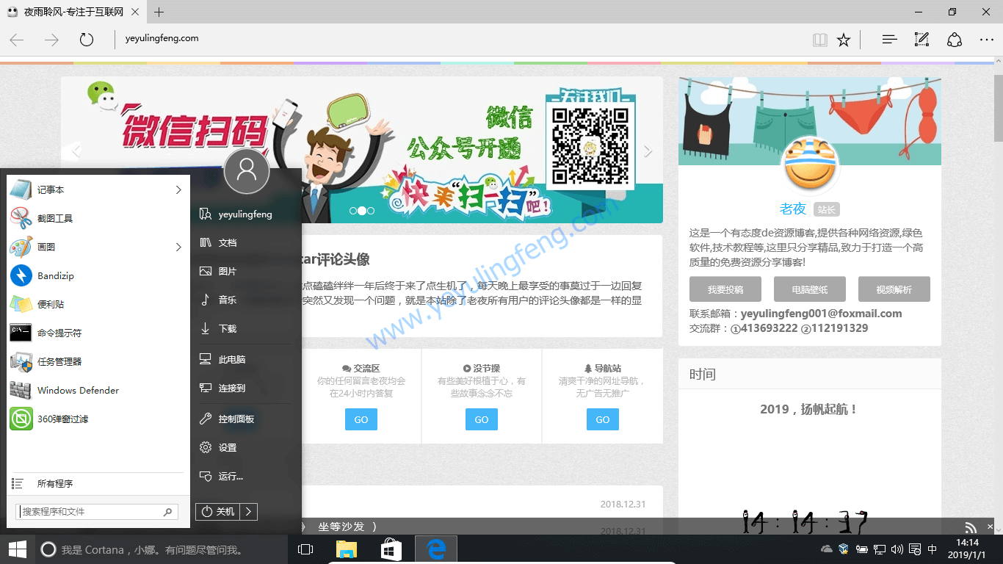Select the first carousel indicator dot
Image resolution: width=1003 pixels, height=564 pixels.
(x=353, y=211)
